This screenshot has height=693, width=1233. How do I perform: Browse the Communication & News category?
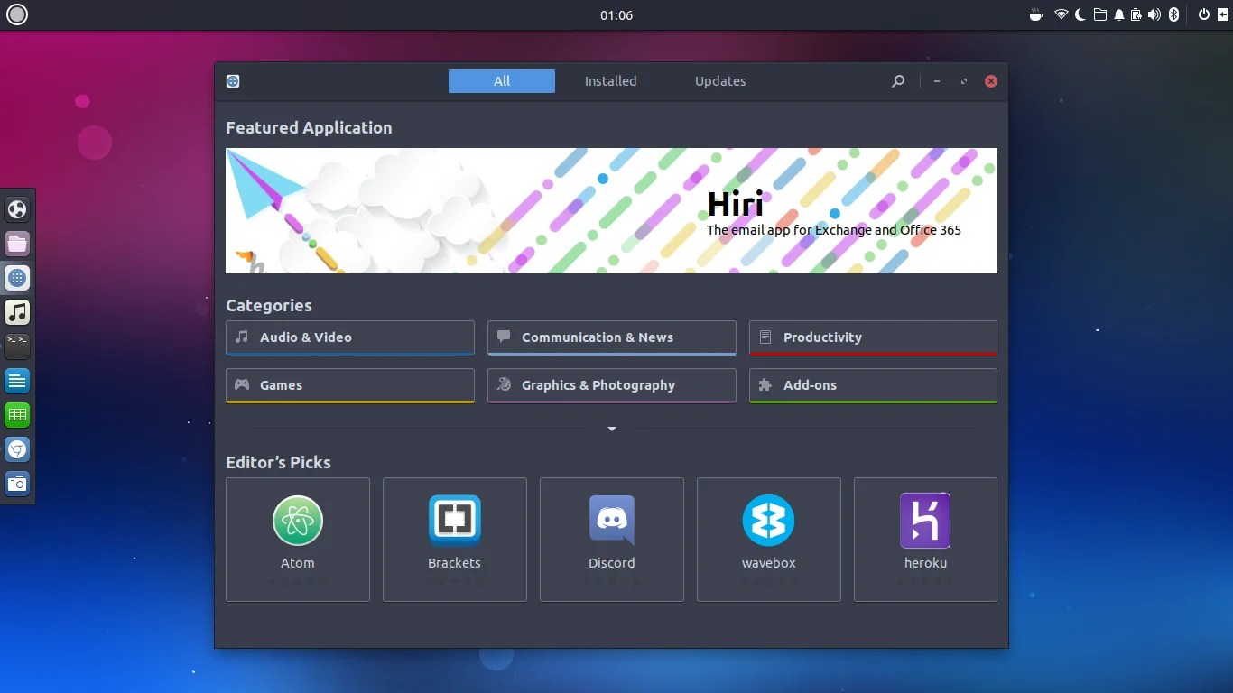[x=612, y=337]
